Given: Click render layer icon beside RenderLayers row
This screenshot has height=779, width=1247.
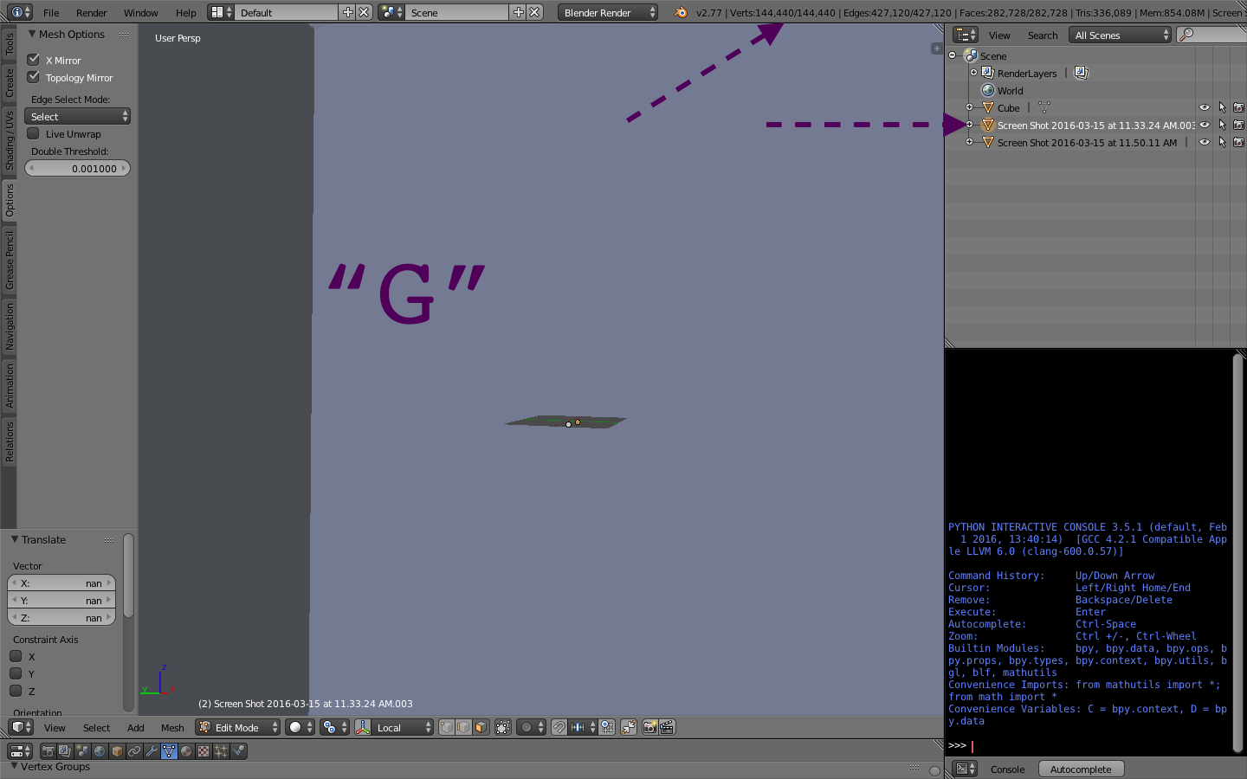Looking at the screenshot, I should point(1081,73).
